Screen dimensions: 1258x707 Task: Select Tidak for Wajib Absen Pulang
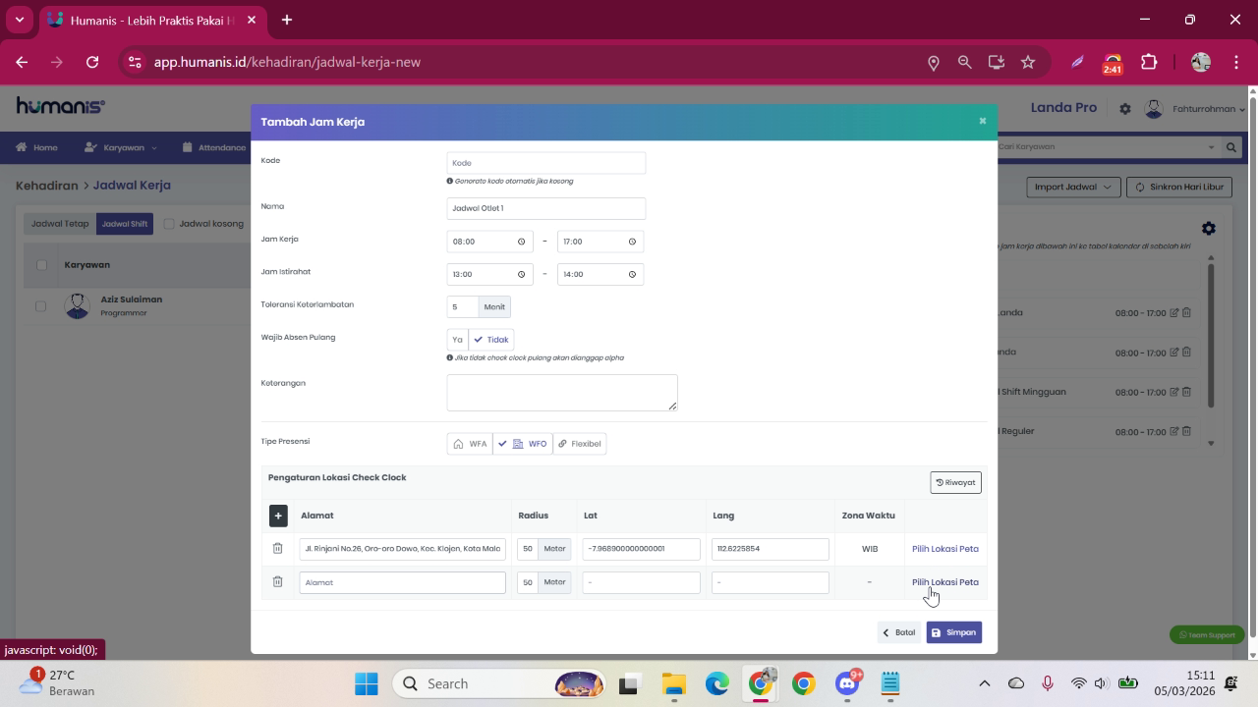tap(491, 340)
